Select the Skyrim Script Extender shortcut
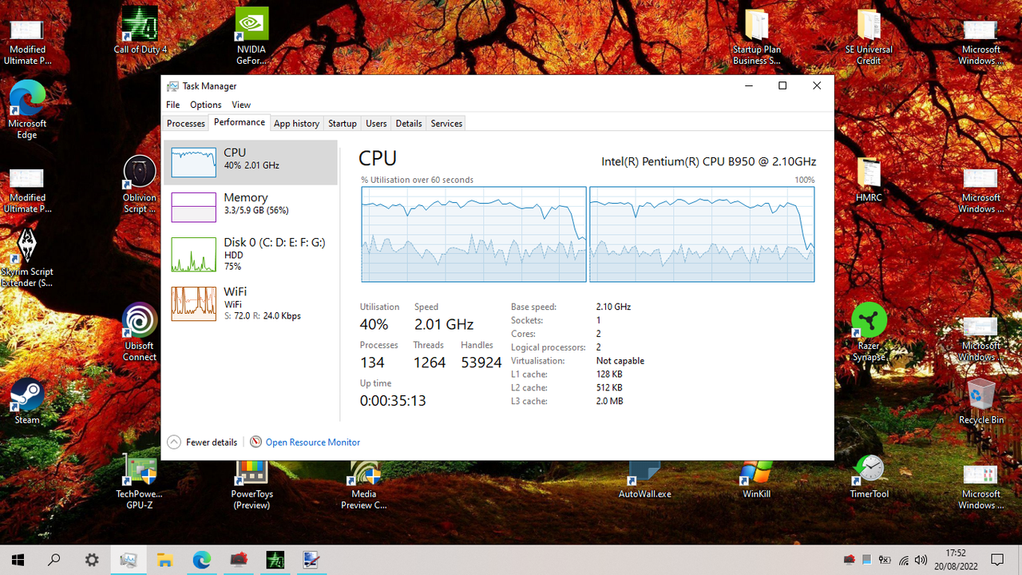The width and height of the screenshot is (1022, 575). click(27, 258)
